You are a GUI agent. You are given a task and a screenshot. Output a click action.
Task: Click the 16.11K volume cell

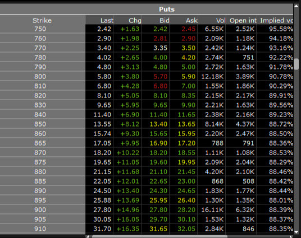pos(212,210)
